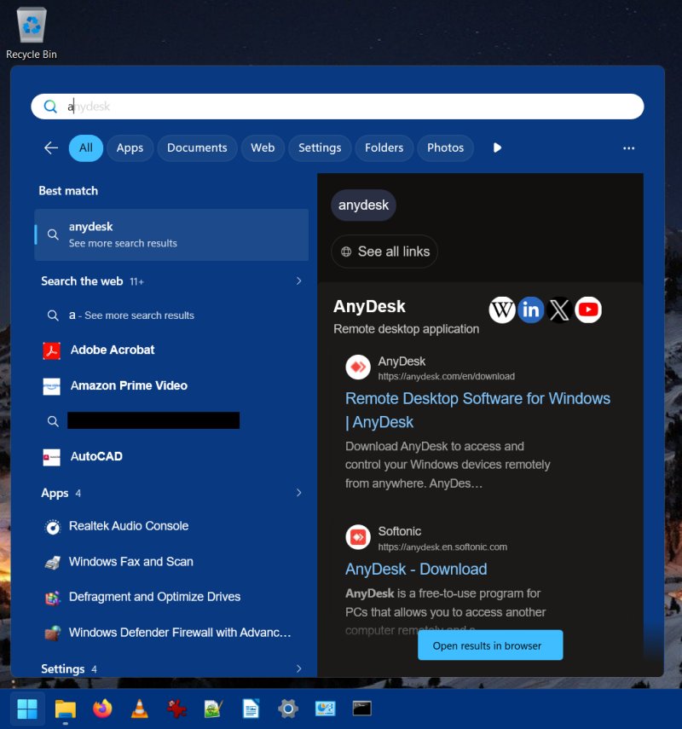Open the green notepad-with-pencil app on the taskbar
Image resolution: width=682 pixels, height=729 pixels.
[x=214, y=709]
